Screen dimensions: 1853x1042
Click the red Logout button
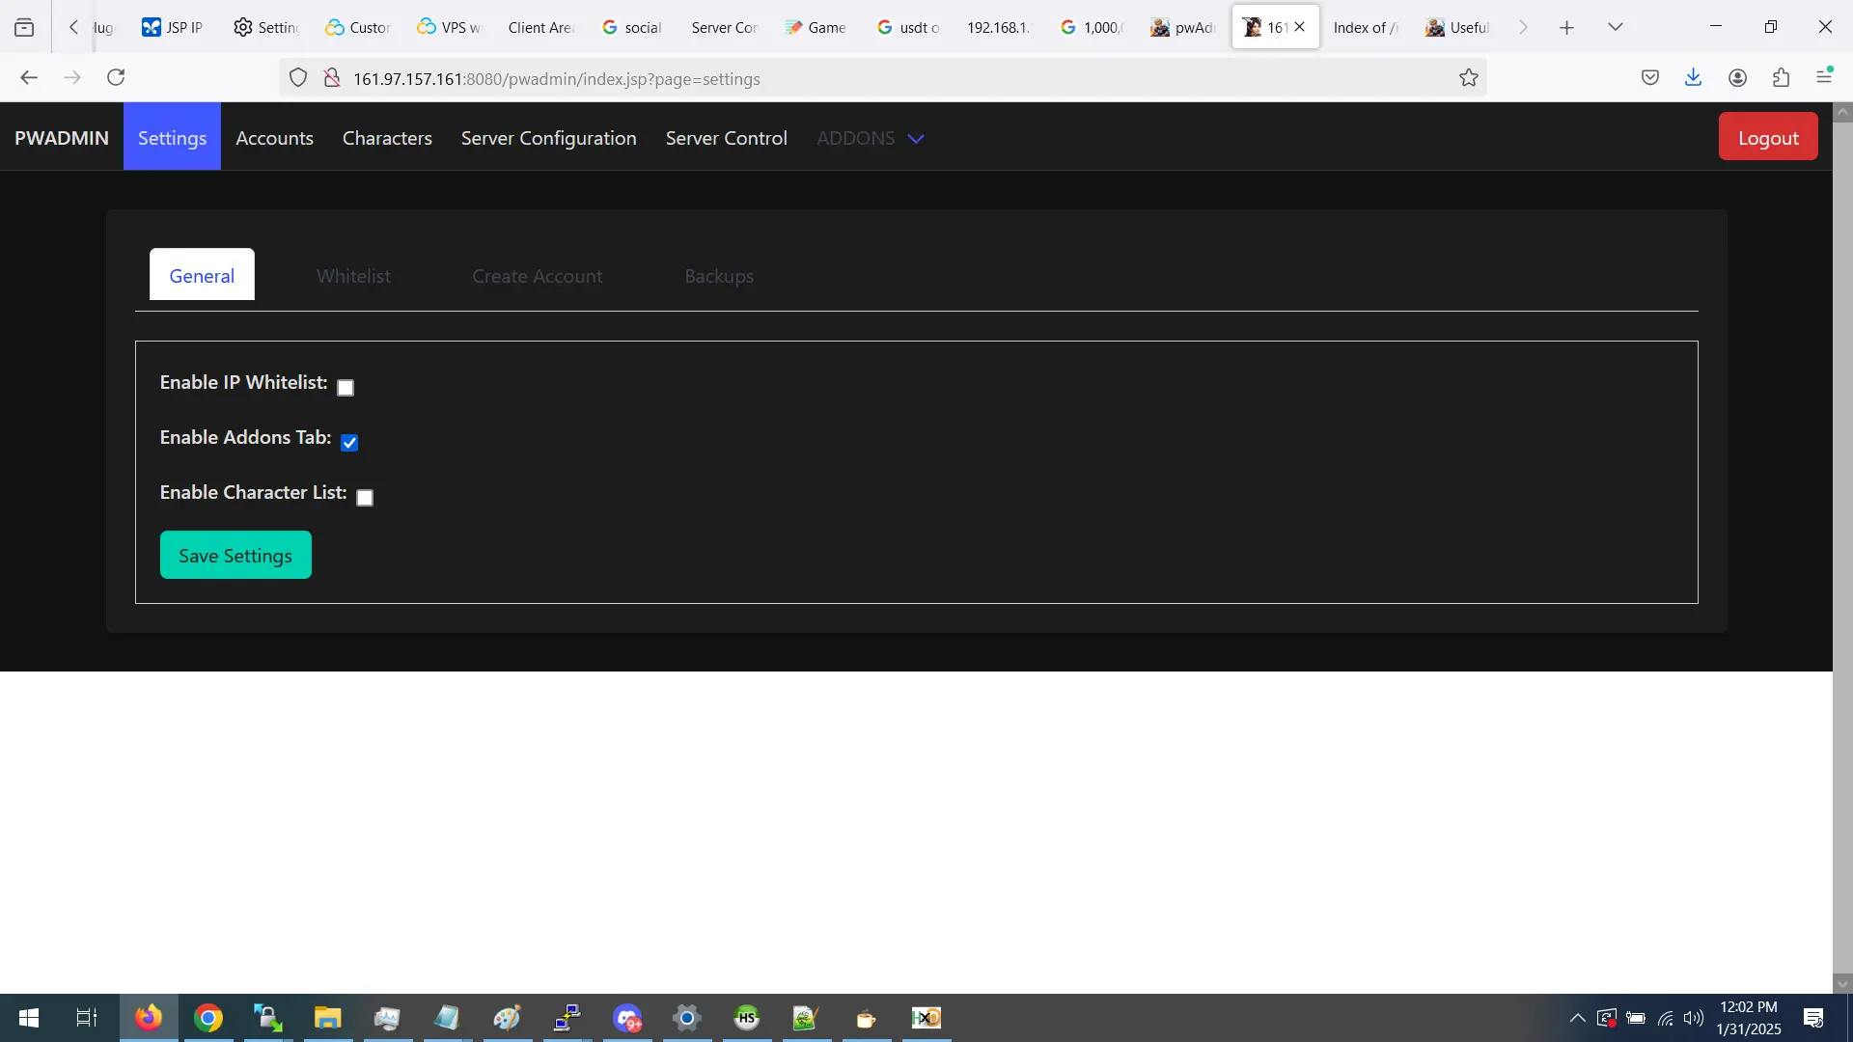1768,137
